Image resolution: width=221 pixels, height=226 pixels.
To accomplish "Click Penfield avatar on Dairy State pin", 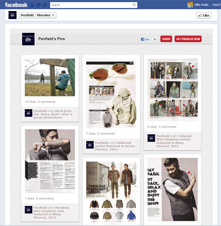I will (x=28, y=113).
